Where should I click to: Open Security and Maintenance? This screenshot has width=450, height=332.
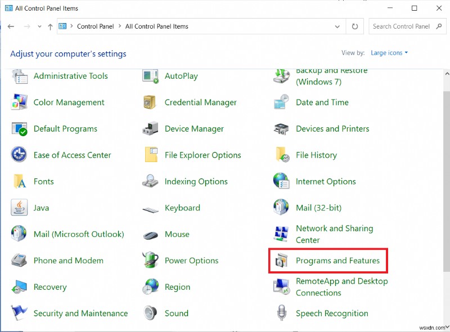(80, 313)
